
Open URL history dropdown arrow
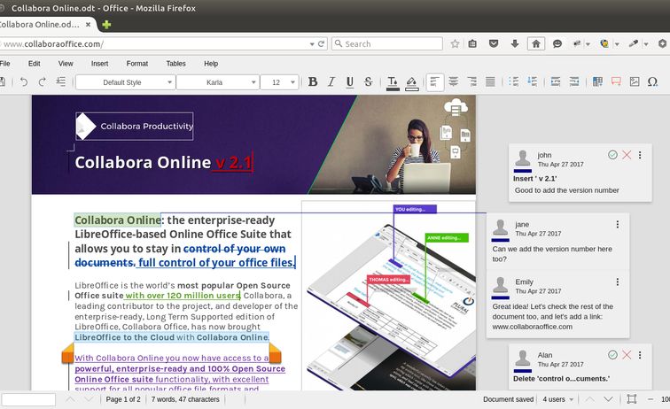click(x=312, y=44)
